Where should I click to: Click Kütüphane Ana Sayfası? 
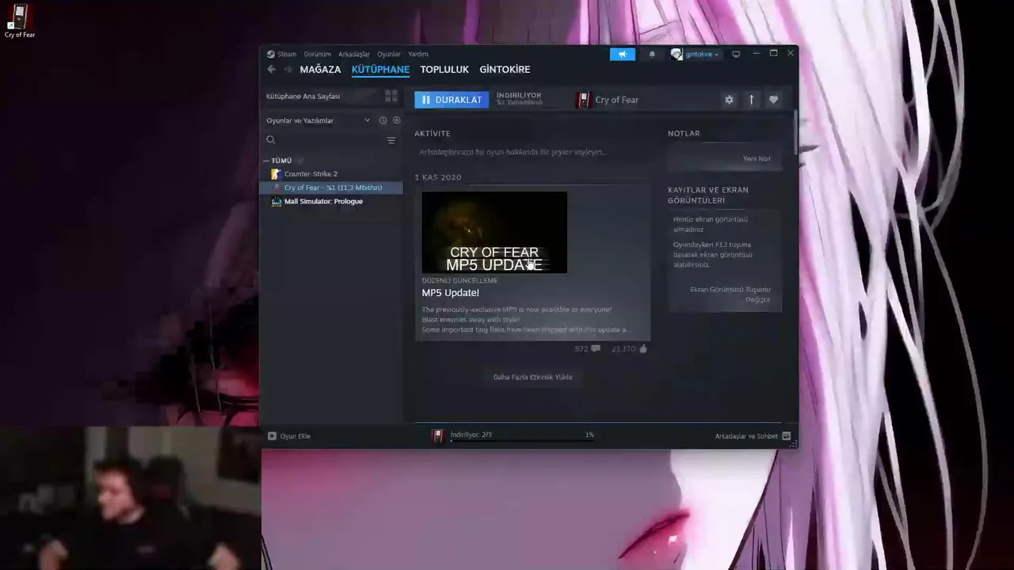pos(303,96)
